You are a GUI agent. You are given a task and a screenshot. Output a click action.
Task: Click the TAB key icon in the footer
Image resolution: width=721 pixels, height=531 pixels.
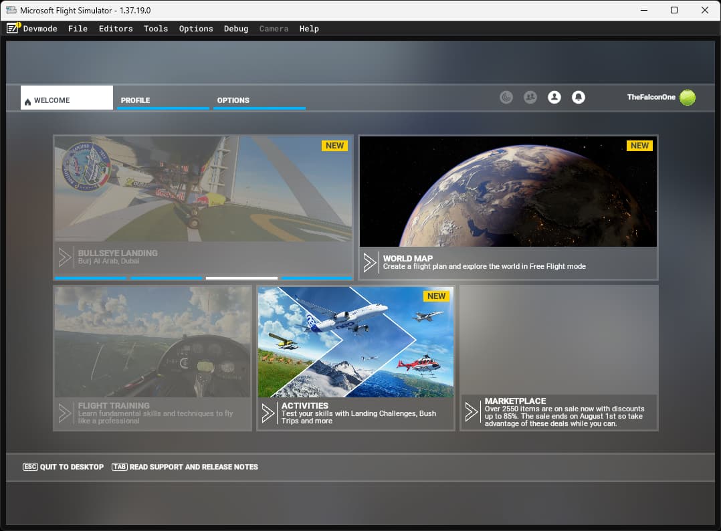coord(120,467)
